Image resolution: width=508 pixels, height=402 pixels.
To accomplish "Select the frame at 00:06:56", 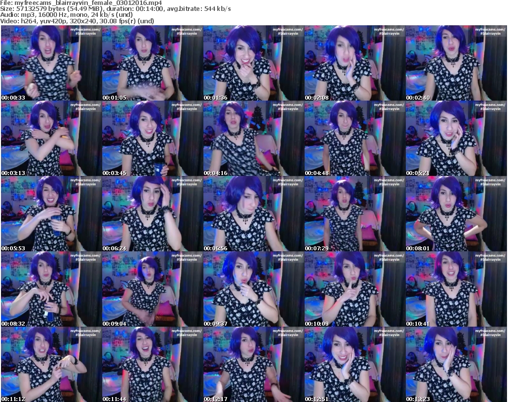I will pos(254,214).
